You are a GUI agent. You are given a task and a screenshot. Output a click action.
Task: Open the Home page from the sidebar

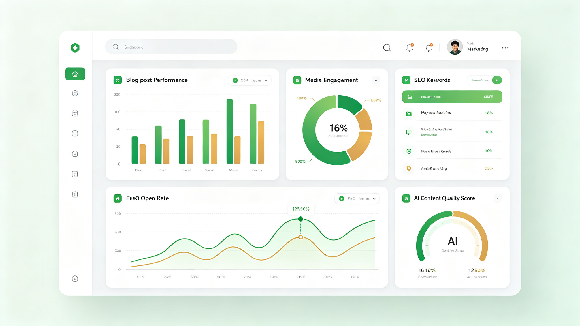pyautogui.click(x=75, y=74)
